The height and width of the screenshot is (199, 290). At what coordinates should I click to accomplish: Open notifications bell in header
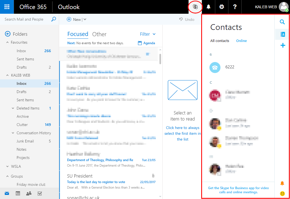tap(208, 7)
